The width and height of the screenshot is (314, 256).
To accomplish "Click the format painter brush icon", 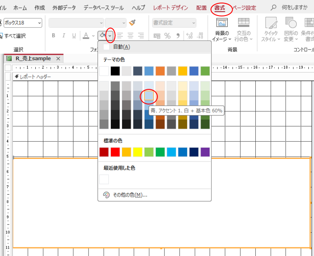I will 132,22.
